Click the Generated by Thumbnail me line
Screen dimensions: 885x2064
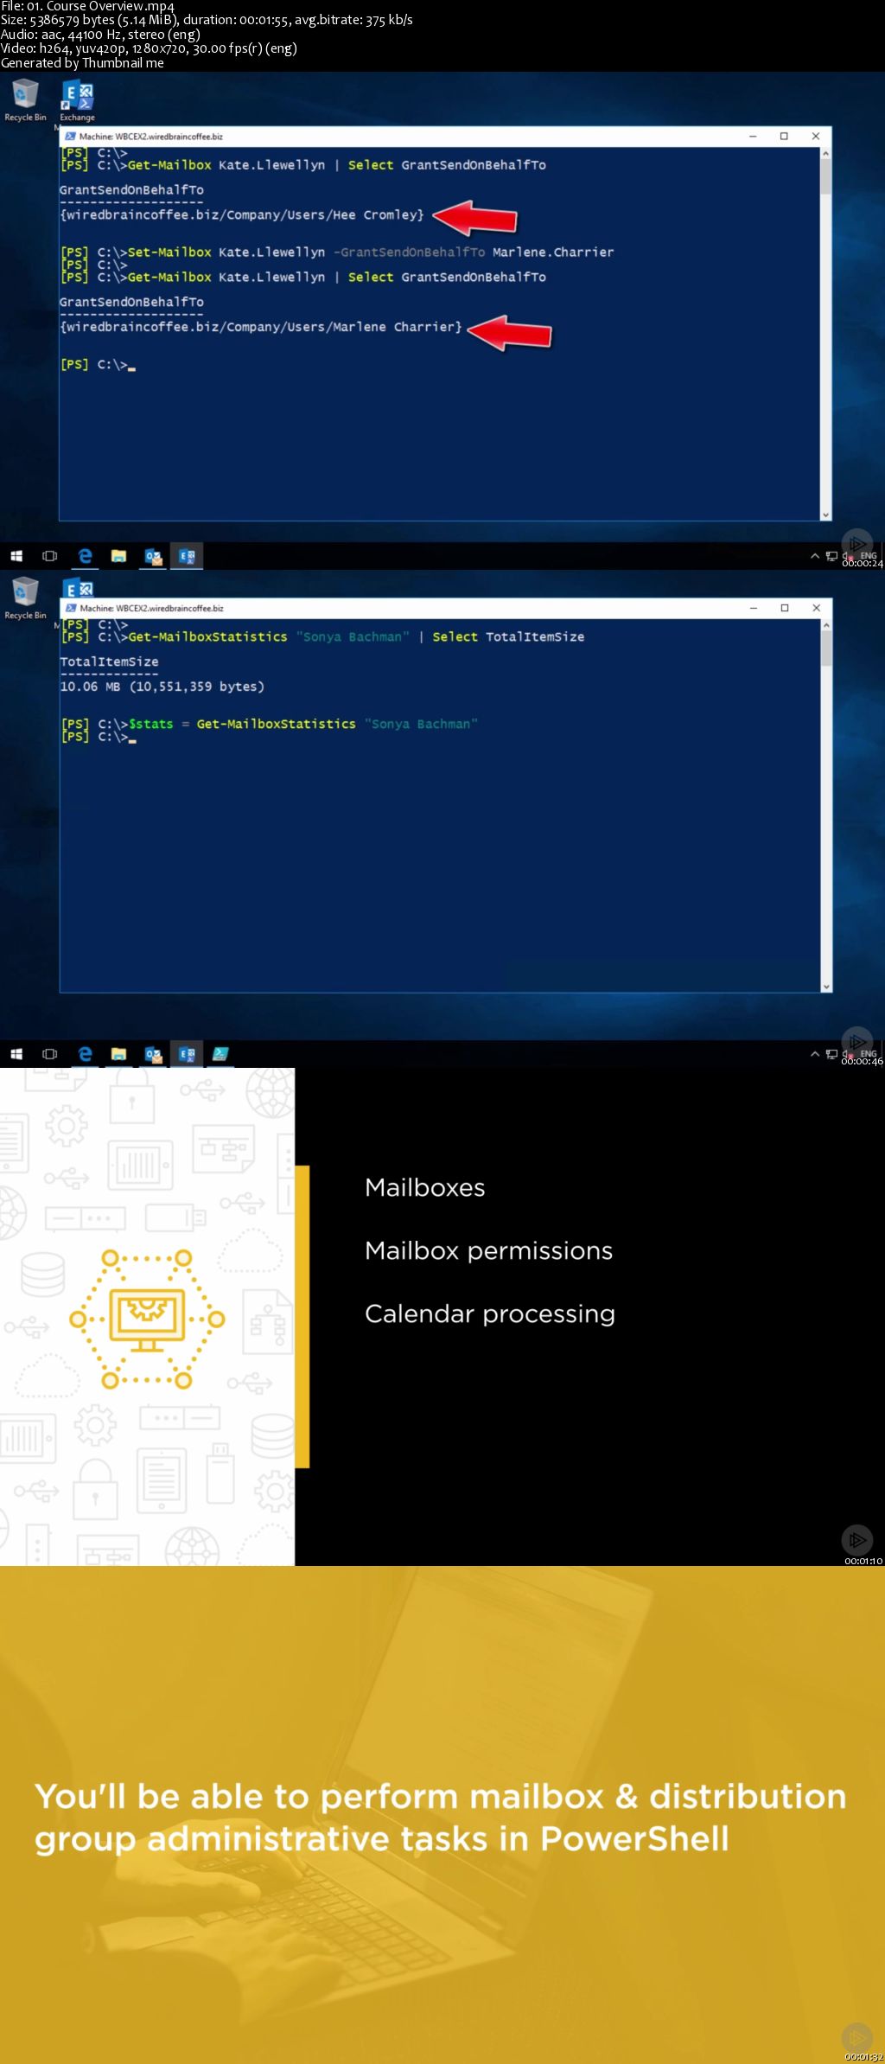pos(82,63)
